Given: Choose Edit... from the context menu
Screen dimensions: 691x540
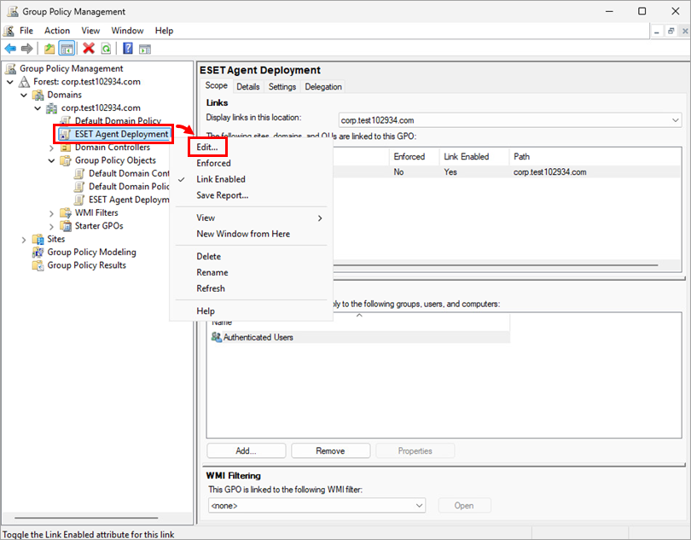Looking at the screenshot, I should pyautogui.click(x=206, y=148).
